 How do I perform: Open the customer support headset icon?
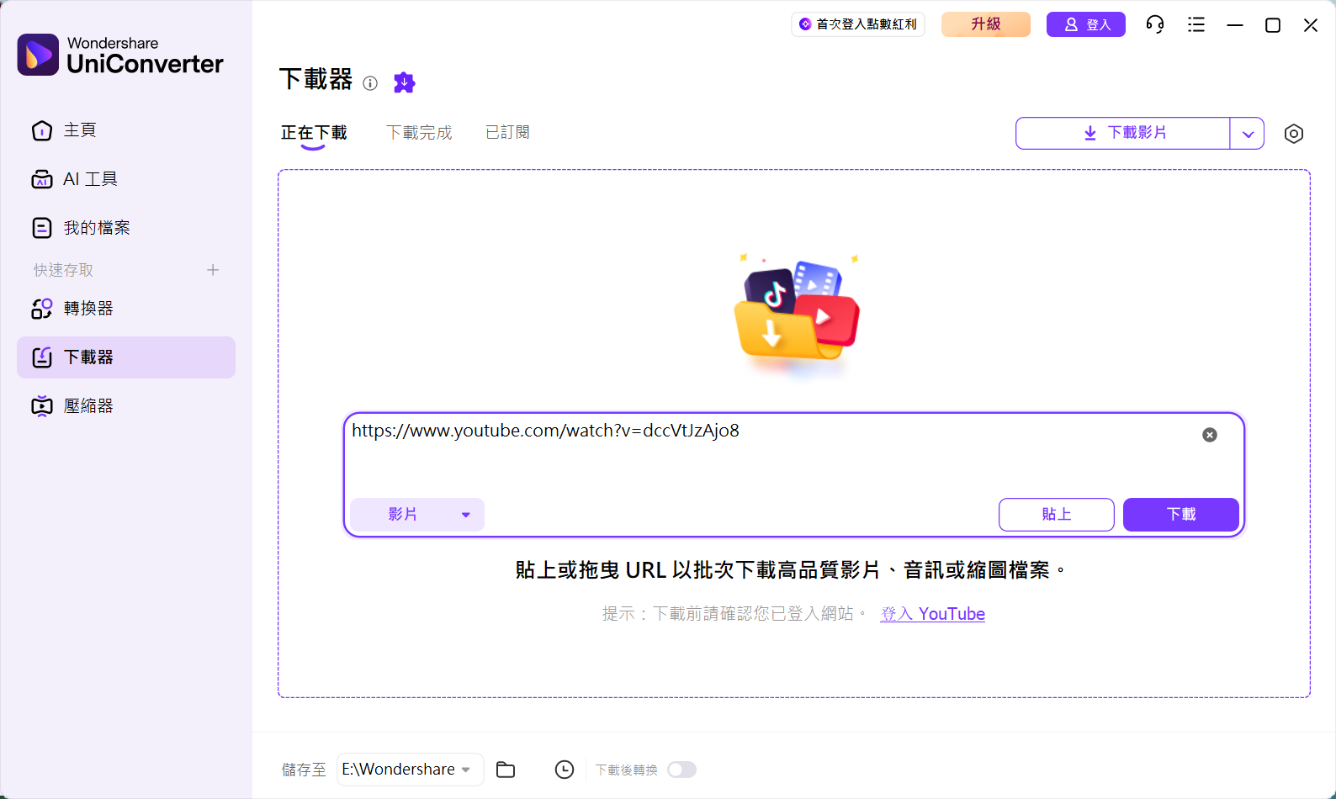point(1155,24)
